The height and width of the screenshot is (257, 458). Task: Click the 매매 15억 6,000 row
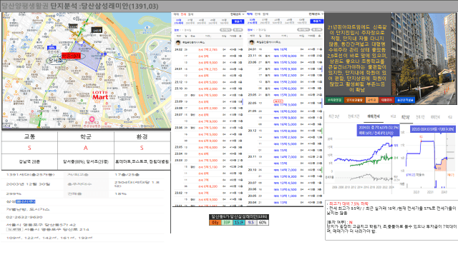click(x=285, y=89)
